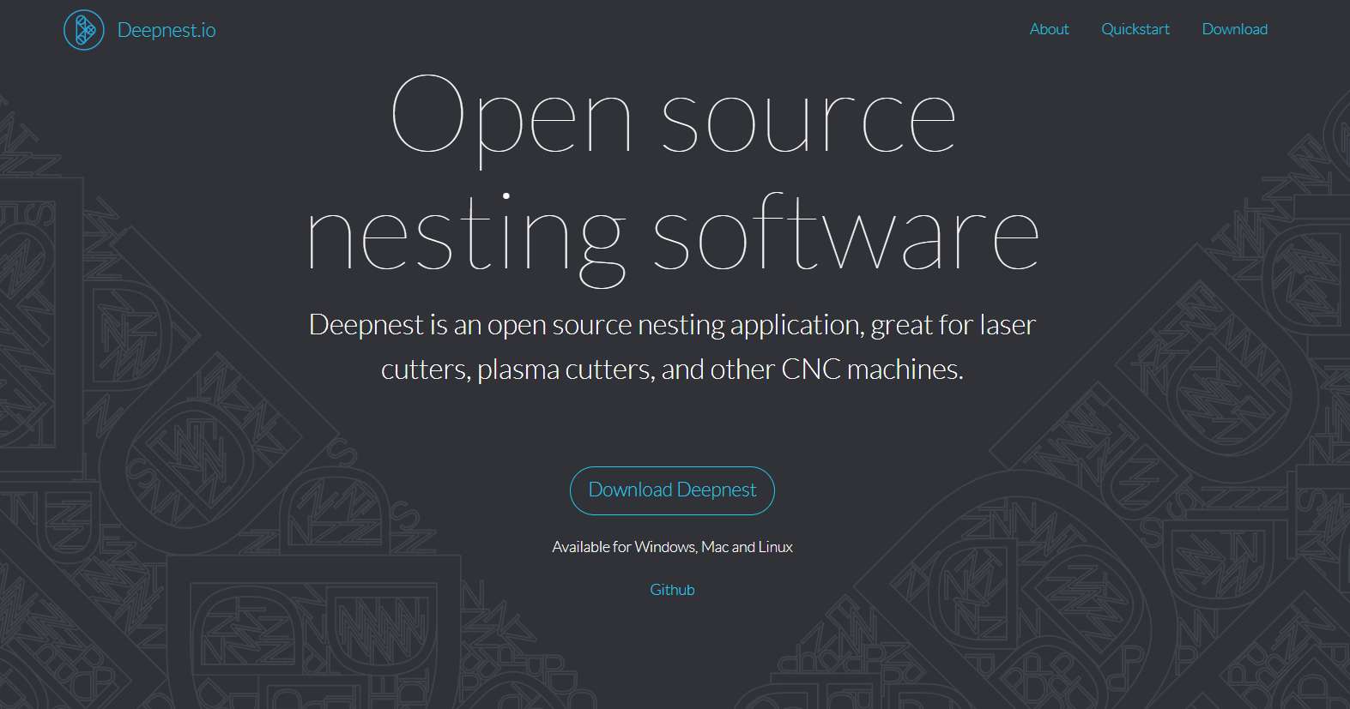Click 'Available for Windows, Mac and Linux' text

(x=672, y=547)
